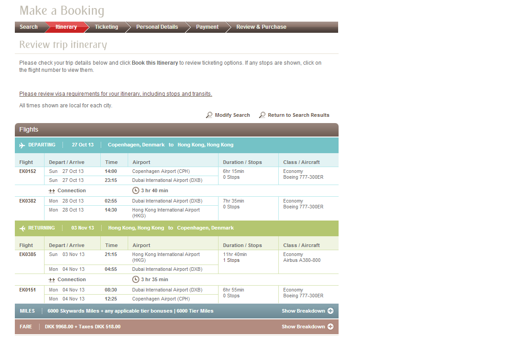Open the Ticketing step
Viewport: 518px width, 340px height.
click(107, 27)
